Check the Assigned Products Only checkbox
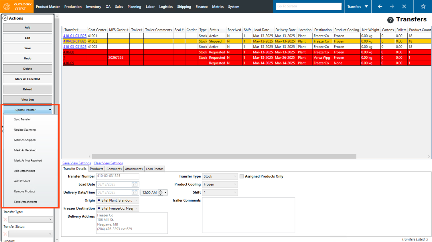The width and height of the screenshot is (432, 242). click(x=242, y=176)
